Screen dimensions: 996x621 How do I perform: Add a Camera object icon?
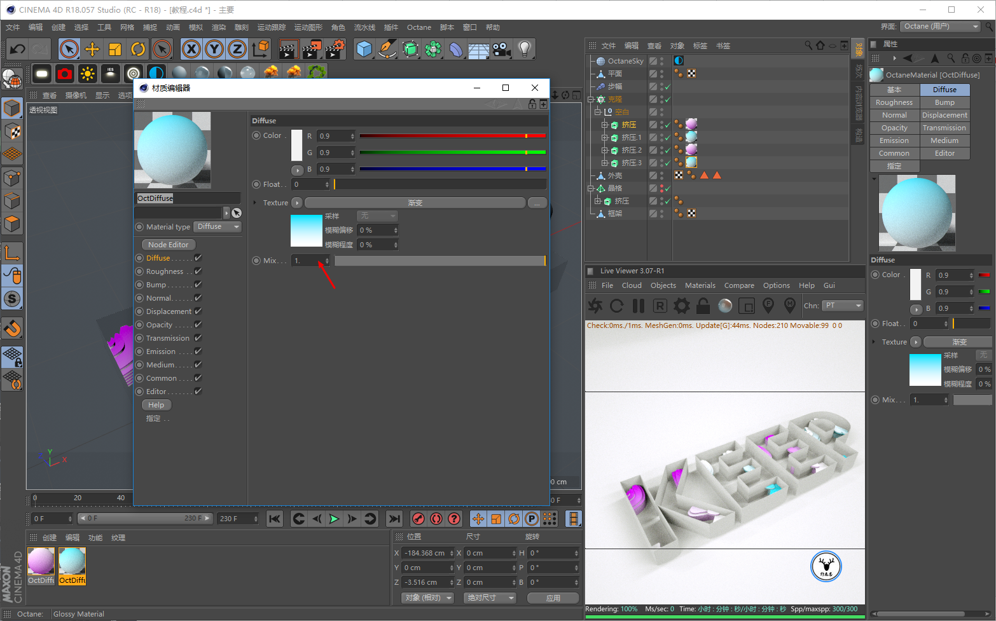pos(501,49)
